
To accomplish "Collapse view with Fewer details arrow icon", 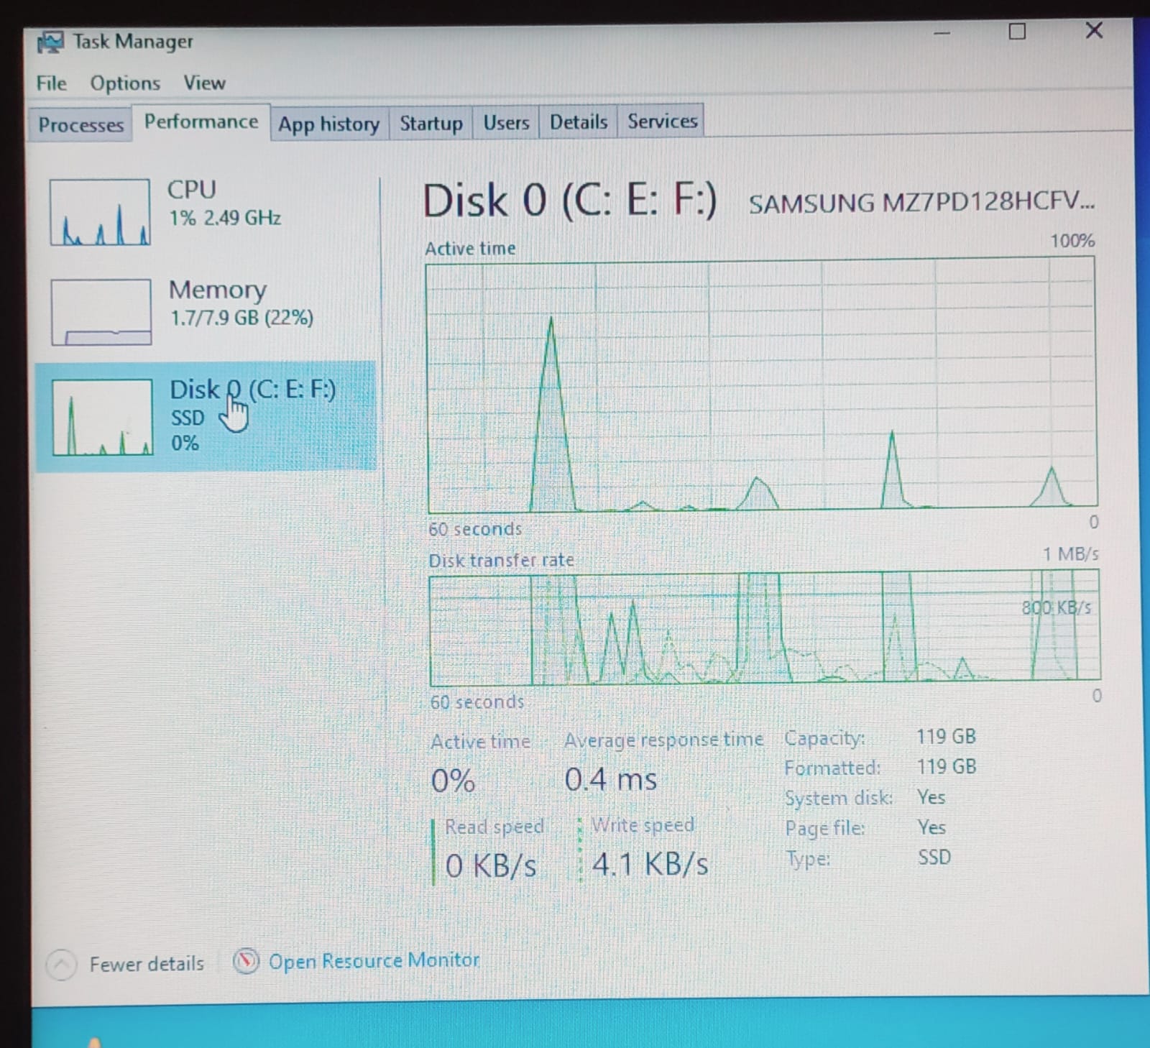I will point(61,965).
